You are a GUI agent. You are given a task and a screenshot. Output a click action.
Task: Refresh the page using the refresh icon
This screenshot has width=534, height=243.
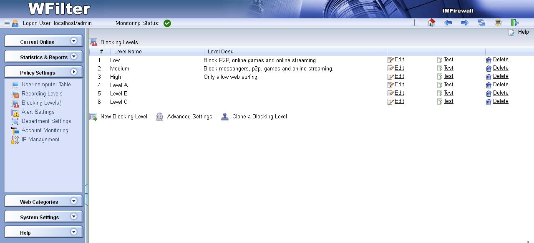click(481, 23)
